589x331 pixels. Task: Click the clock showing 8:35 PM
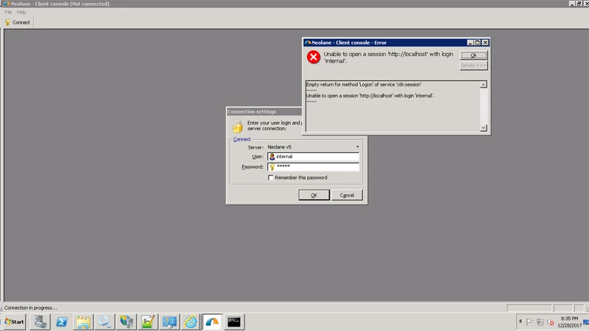pos(569,318)
